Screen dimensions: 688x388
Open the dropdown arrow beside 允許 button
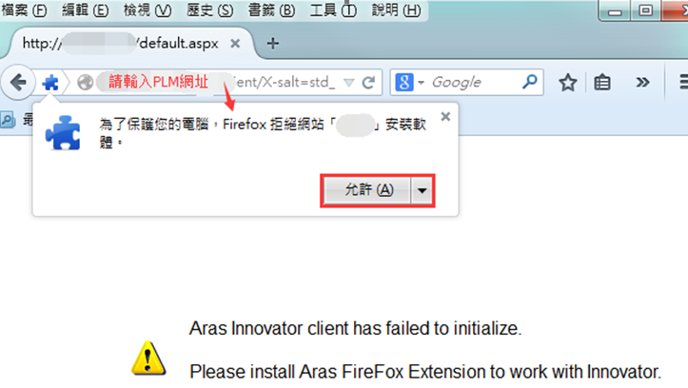423,190
